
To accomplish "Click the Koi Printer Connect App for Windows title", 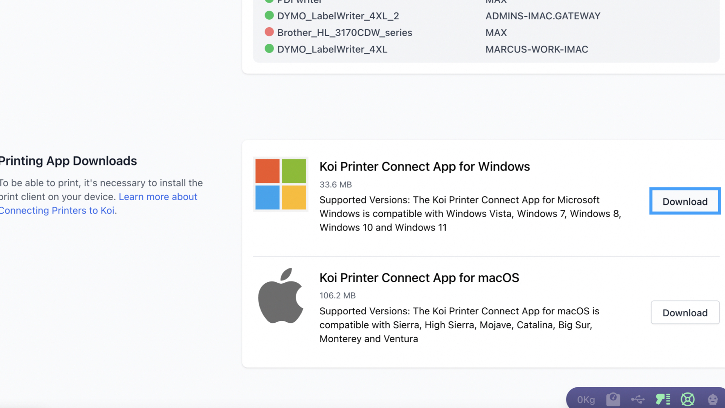I will (x=424, y=167).
